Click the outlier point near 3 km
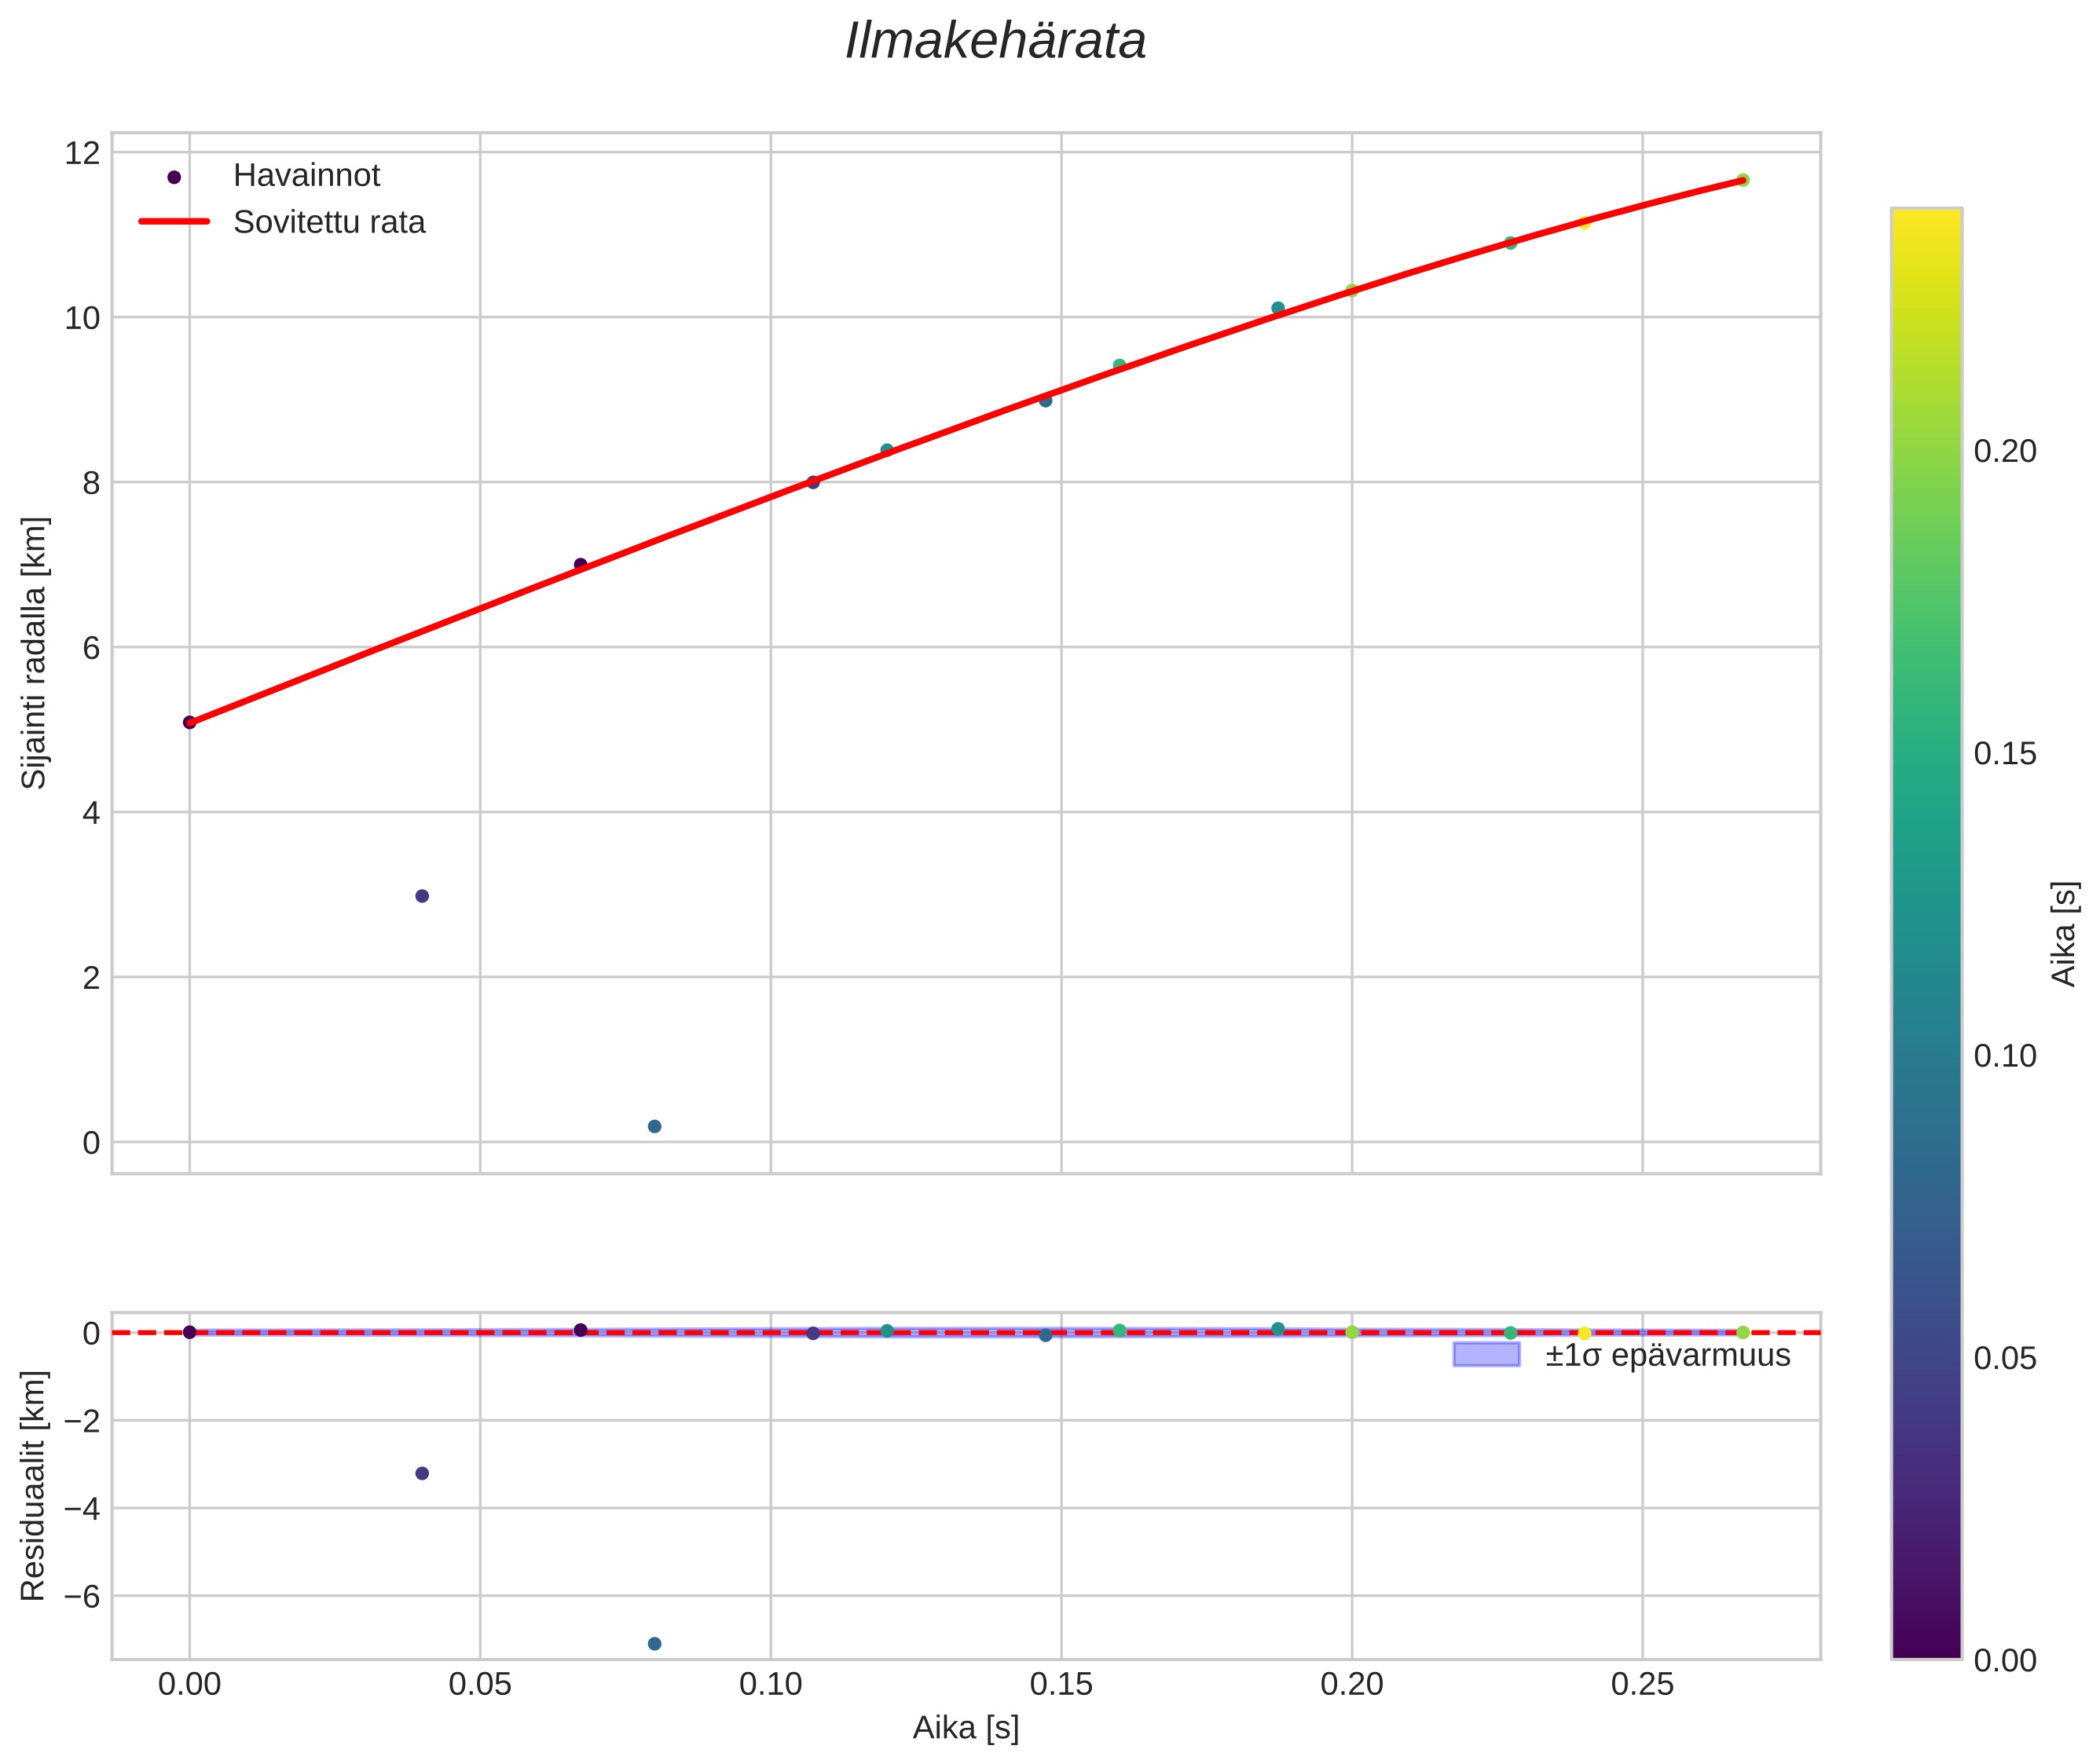The width and height of the screenshot is (2100, 1764). coord(422,896)
